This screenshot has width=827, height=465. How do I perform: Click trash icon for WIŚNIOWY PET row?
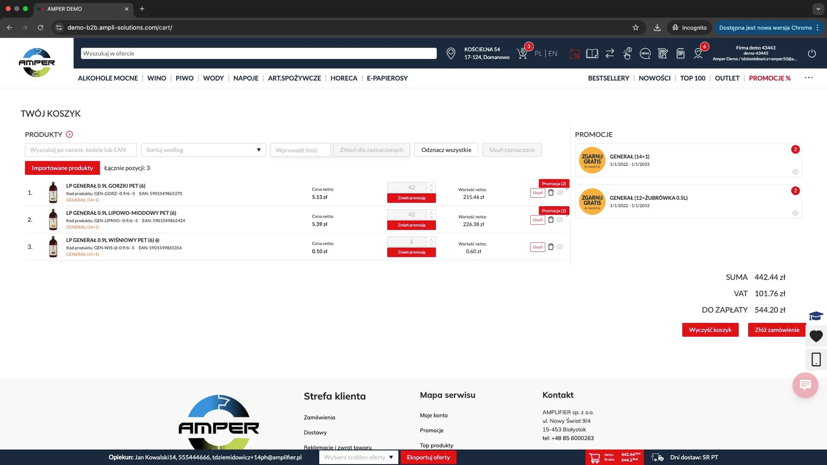(x=551, y=247)
